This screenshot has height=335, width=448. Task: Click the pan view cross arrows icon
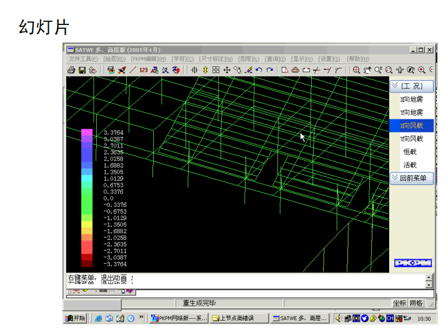pyautogui.click(x=400, y=70)
